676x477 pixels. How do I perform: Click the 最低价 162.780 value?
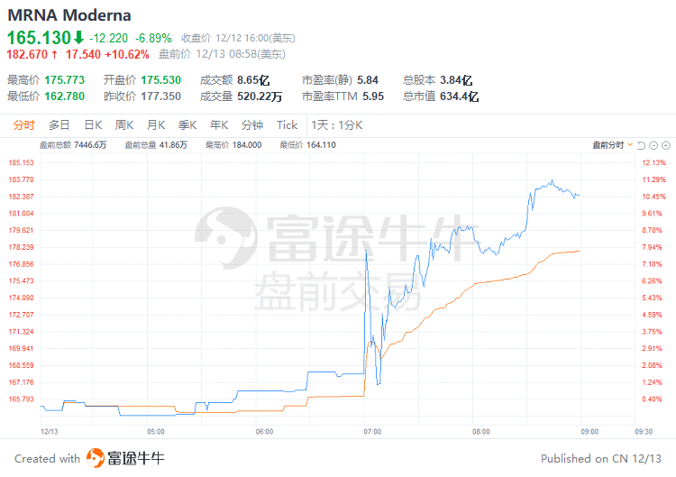pyautogui.click(x=65, y=96)
